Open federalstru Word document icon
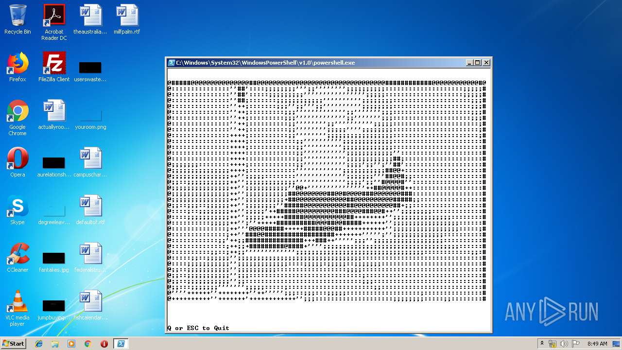The height and width of the screenshot is (350, 622). tap(90, 258)
